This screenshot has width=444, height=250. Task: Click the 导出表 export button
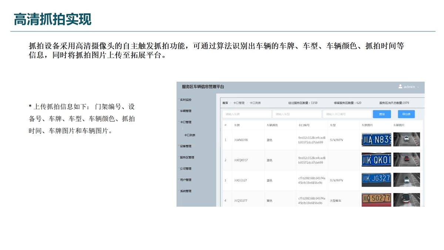(x=406, y=114)
